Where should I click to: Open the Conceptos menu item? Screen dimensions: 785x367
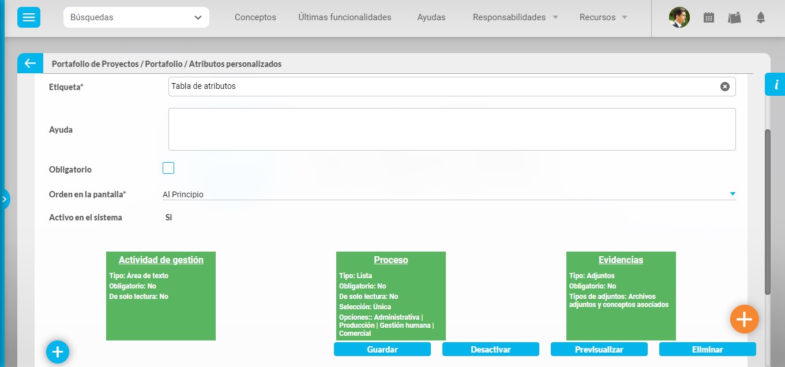click(255, 17)
